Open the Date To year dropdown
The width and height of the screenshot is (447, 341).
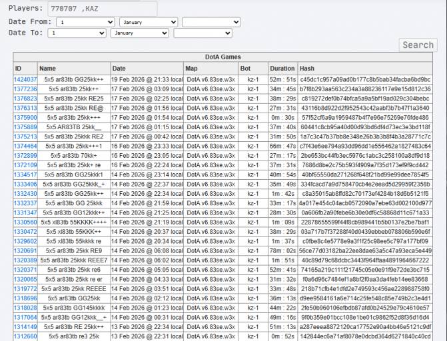(203, 33)
